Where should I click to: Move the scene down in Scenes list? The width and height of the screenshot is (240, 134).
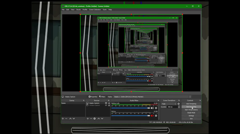[74, 118]
